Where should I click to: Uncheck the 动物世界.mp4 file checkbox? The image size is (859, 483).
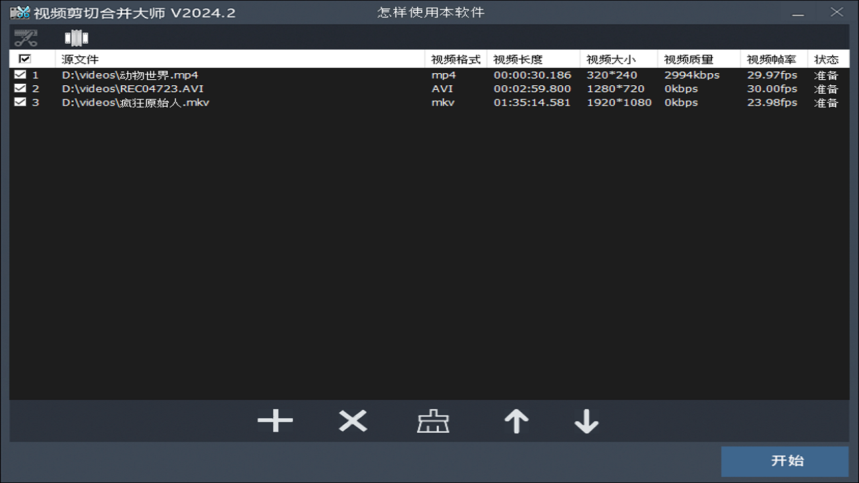coord(20,74)
